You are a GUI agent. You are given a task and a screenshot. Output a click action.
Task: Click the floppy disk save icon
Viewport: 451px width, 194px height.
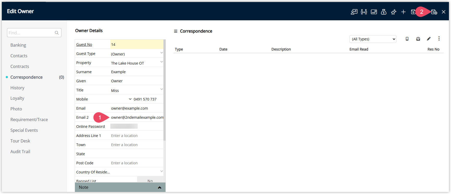point(413,12)
